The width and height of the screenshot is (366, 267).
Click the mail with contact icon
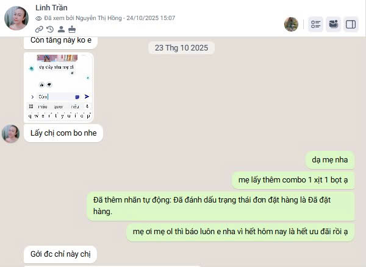(333, 24)
